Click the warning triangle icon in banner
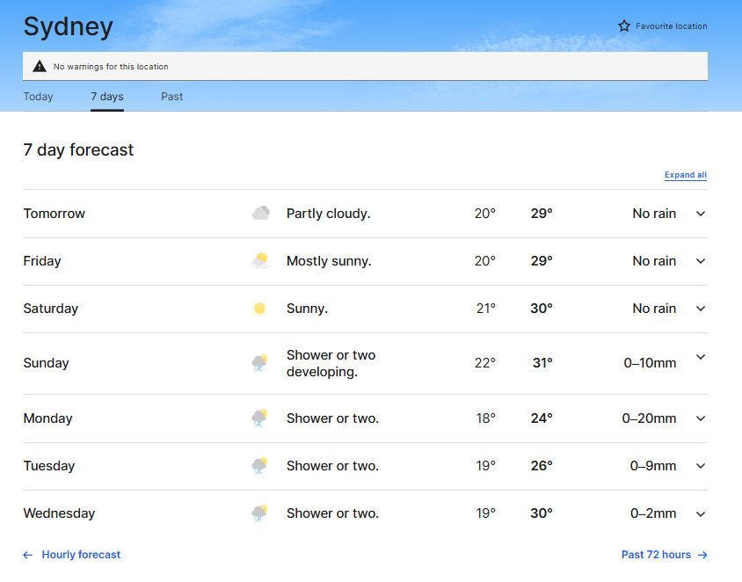 coord(39,66)
